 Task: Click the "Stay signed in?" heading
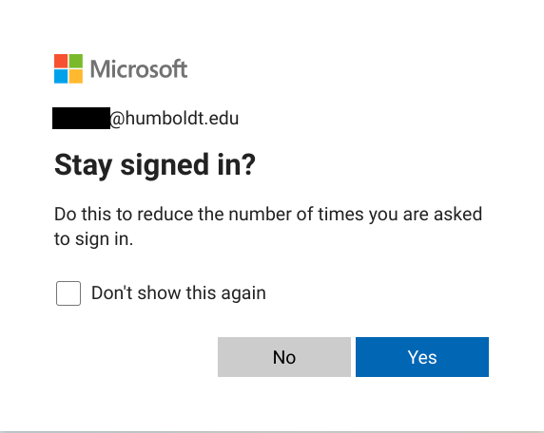point(155,165)
